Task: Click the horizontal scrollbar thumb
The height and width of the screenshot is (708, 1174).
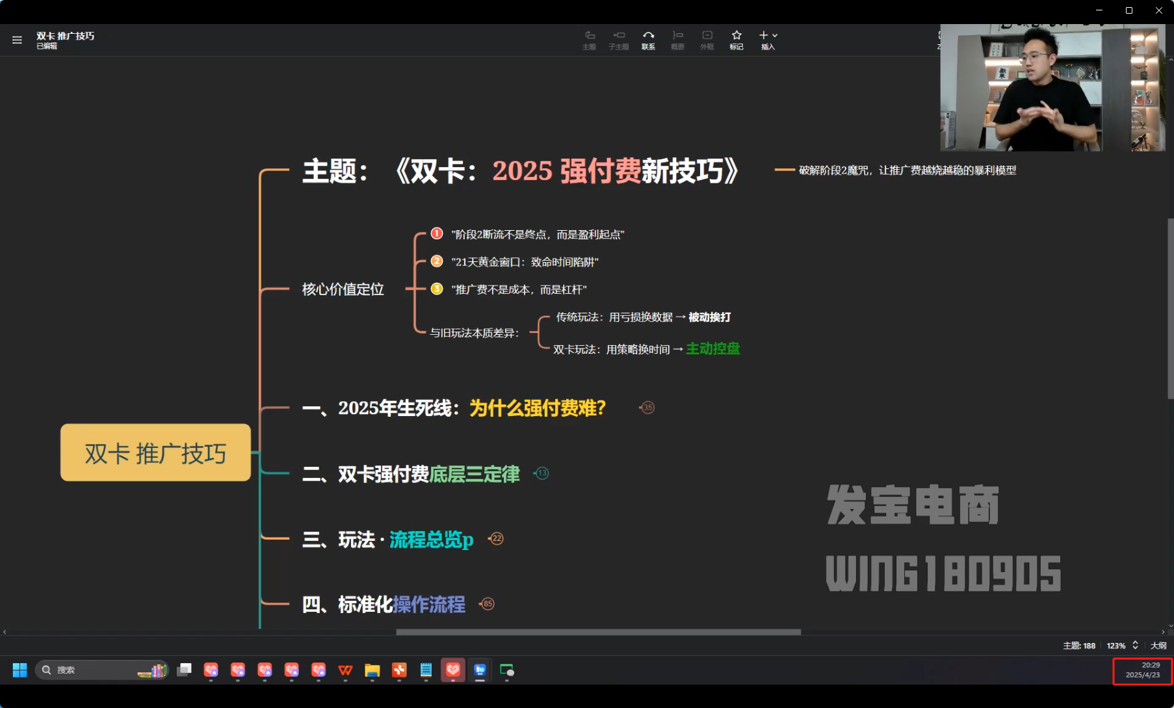Action: [598, 632]
